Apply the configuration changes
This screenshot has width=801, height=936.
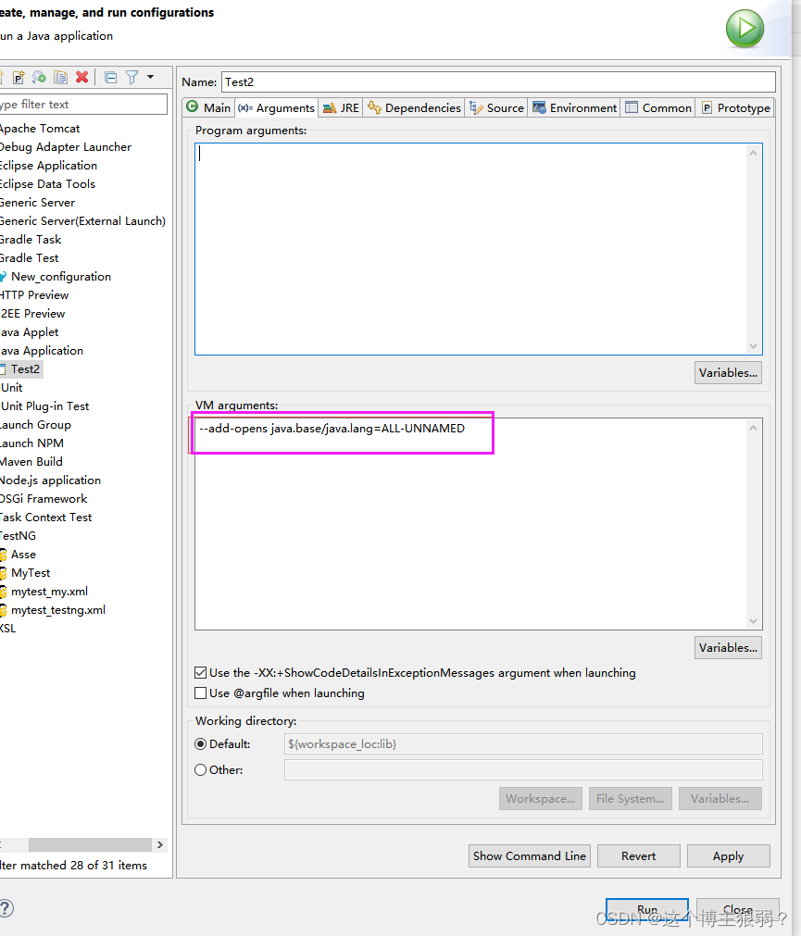click(728, 855)
